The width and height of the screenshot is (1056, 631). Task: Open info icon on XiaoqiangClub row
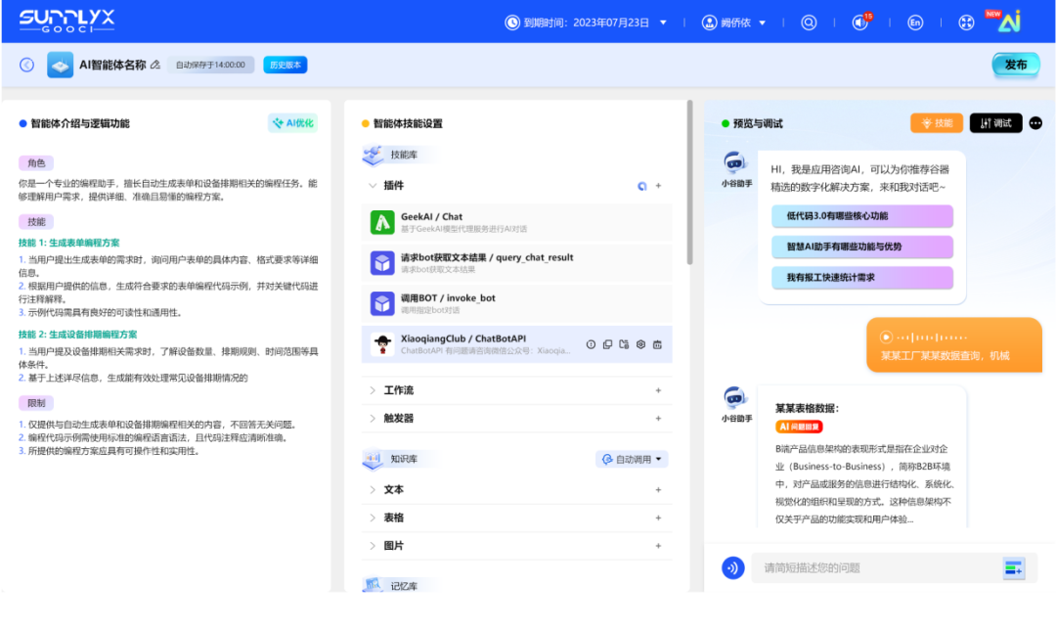tap(591, 344)
